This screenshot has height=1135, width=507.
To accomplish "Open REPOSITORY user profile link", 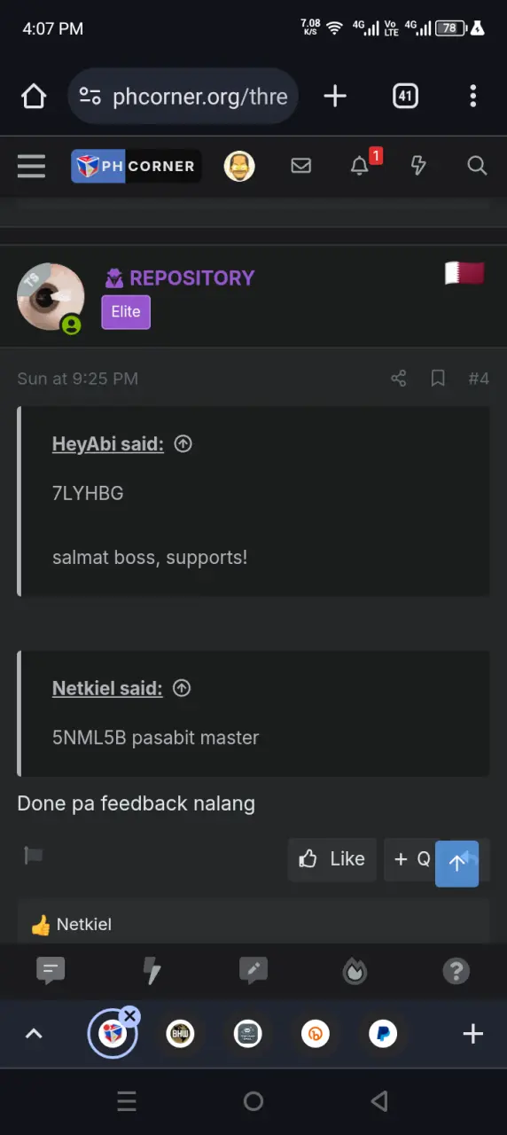I will pyautogui.click(x=191, y=278).
